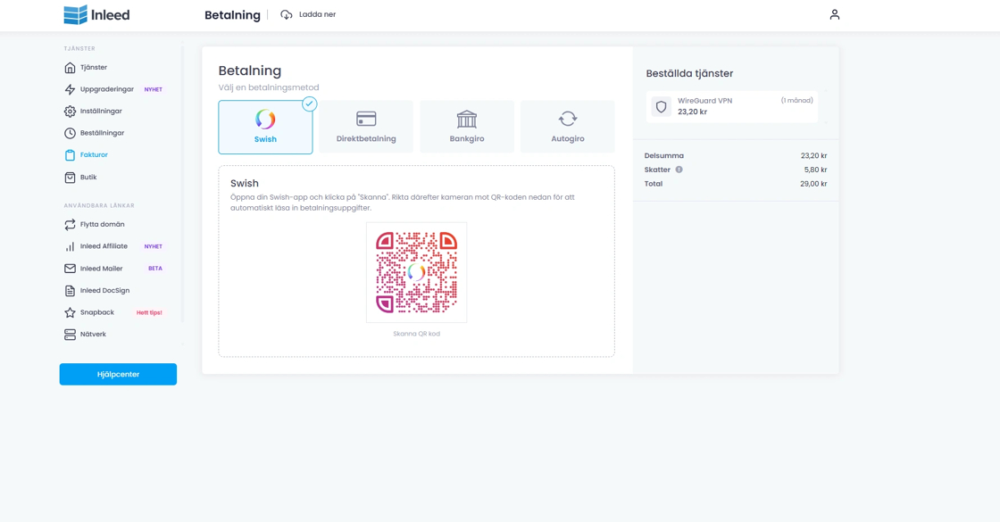
Task: Click the Butik shopping bag icon
Action: point(70,178)
